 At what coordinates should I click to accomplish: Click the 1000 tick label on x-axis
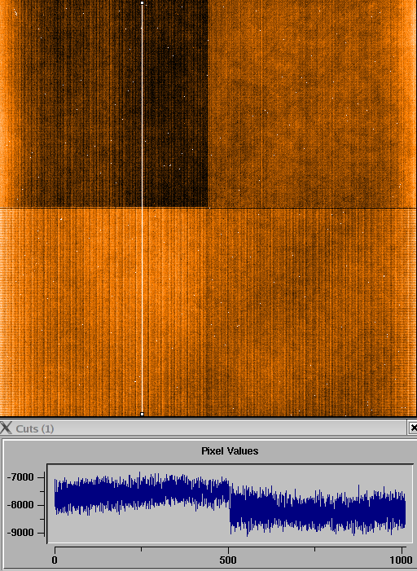click(x=401, y=560)
